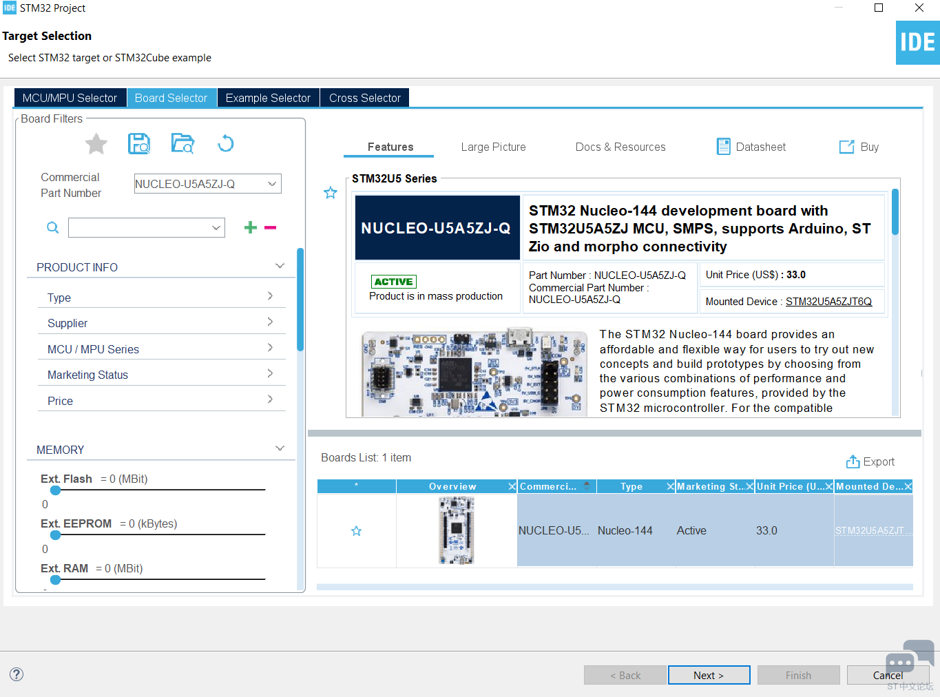
Task: Click Mounted Device link in boards list row
Action: pyautogui.click(x=873, y=531)
